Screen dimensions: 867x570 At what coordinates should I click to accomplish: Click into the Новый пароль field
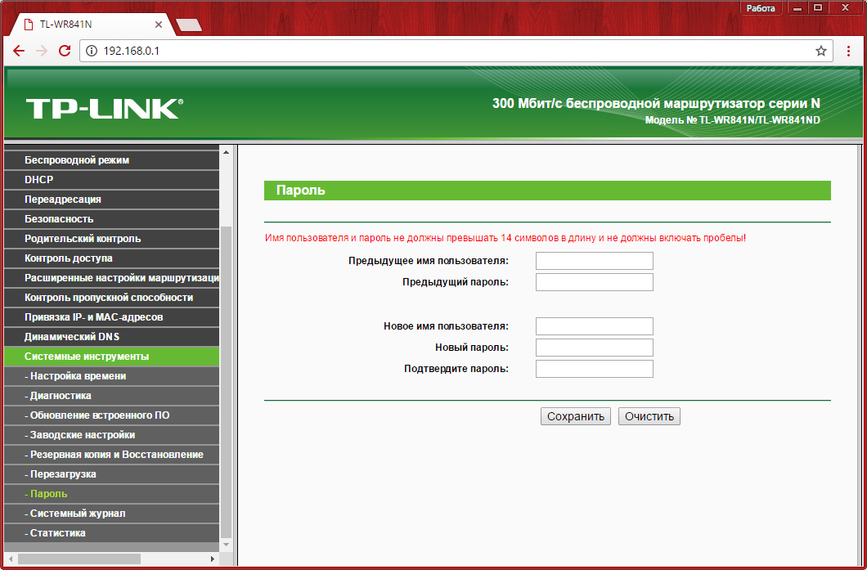pyautogui.click(x=594, y=348)
